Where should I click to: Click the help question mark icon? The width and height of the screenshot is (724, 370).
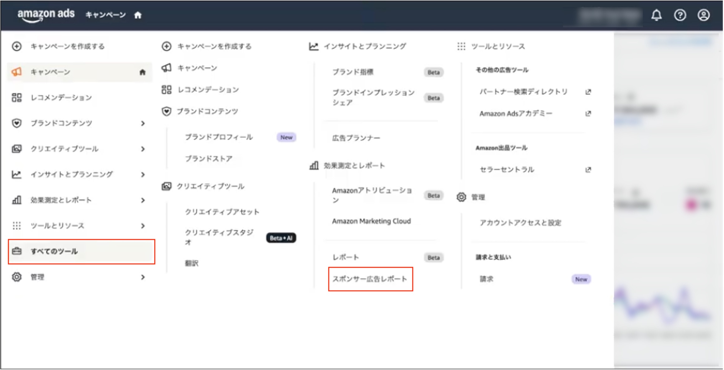point(680,15)
